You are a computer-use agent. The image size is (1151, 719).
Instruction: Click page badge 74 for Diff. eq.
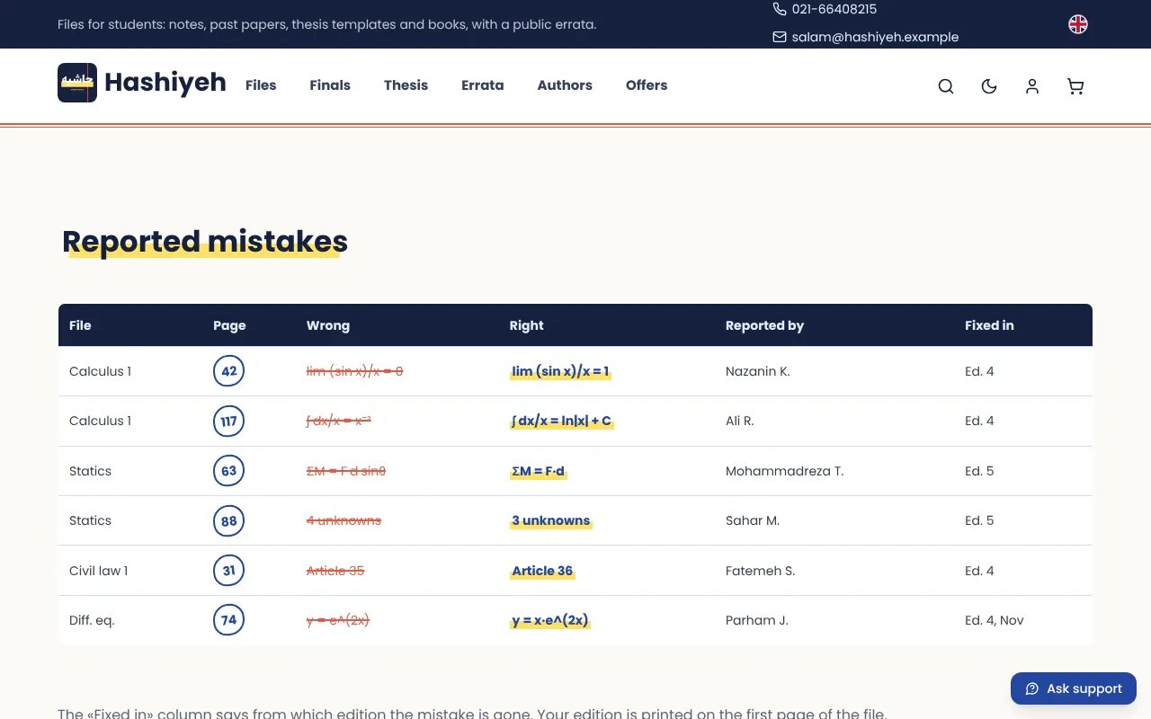pos(228,620)
